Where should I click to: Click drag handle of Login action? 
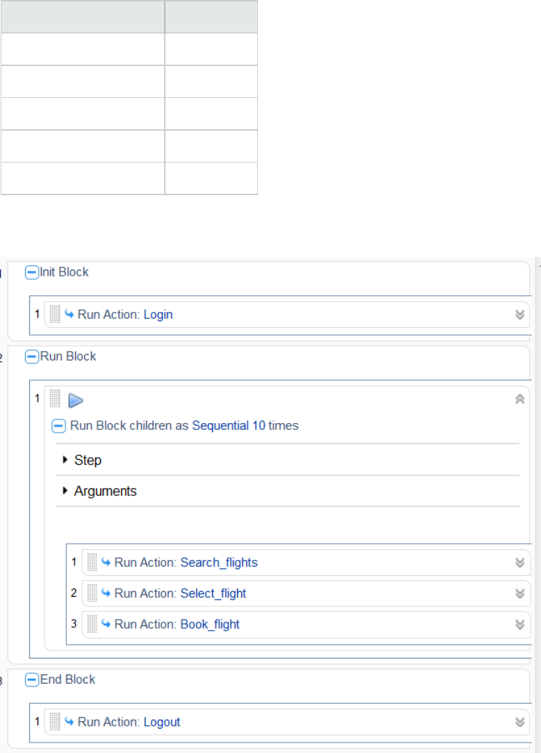[x=56, y=314]
